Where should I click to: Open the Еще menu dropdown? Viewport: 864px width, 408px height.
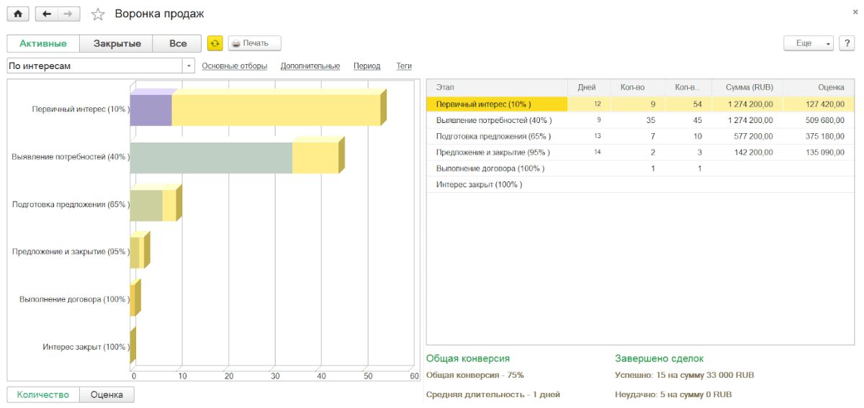point(809,43)
